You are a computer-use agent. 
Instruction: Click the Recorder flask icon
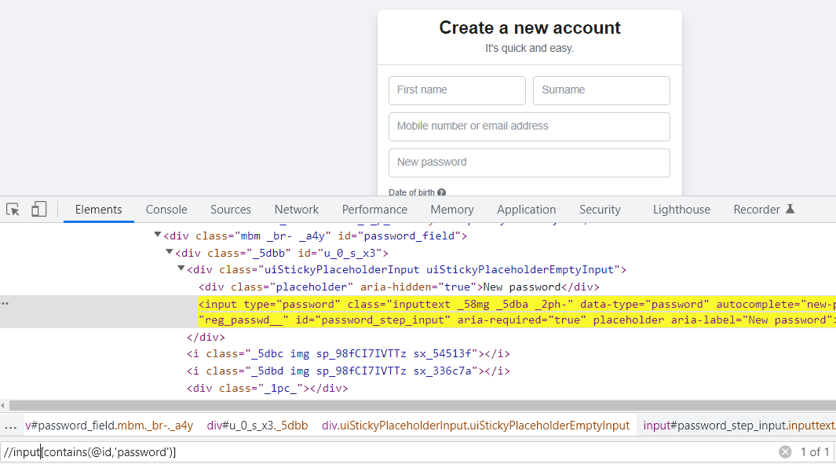point(790,209)
